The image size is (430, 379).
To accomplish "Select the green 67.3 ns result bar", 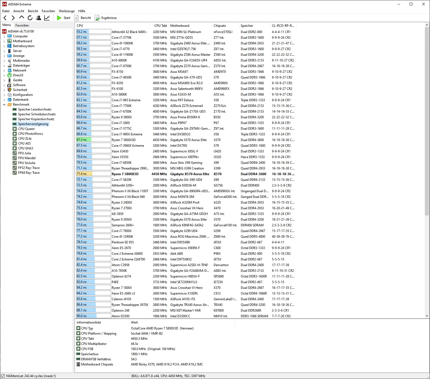I will pos(94,140).
